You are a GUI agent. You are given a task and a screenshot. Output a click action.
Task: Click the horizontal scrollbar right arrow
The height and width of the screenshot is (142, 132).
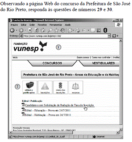118,133
